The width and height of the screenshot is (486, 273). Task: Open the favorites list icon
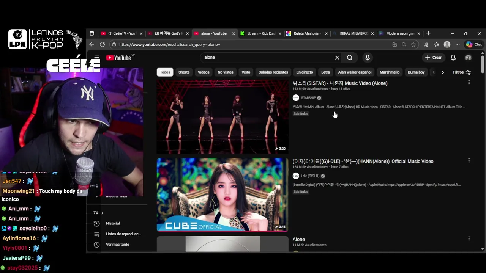(437, 44)
